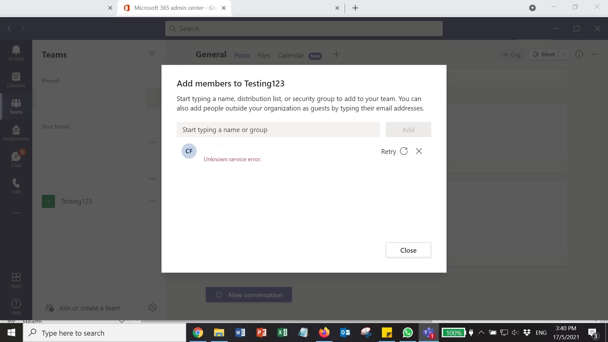This screenshot has width=608, height=342.
Task: Click the Assignments icon in sidebar
Action: [16, 132]
